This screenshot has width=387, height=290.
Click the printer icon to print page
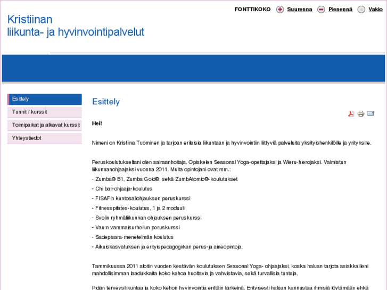tap(361, 113)
